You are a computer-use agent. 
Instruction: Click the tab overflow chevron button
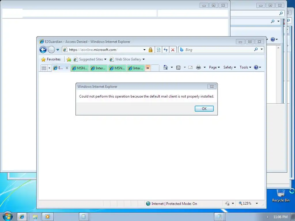148,68
